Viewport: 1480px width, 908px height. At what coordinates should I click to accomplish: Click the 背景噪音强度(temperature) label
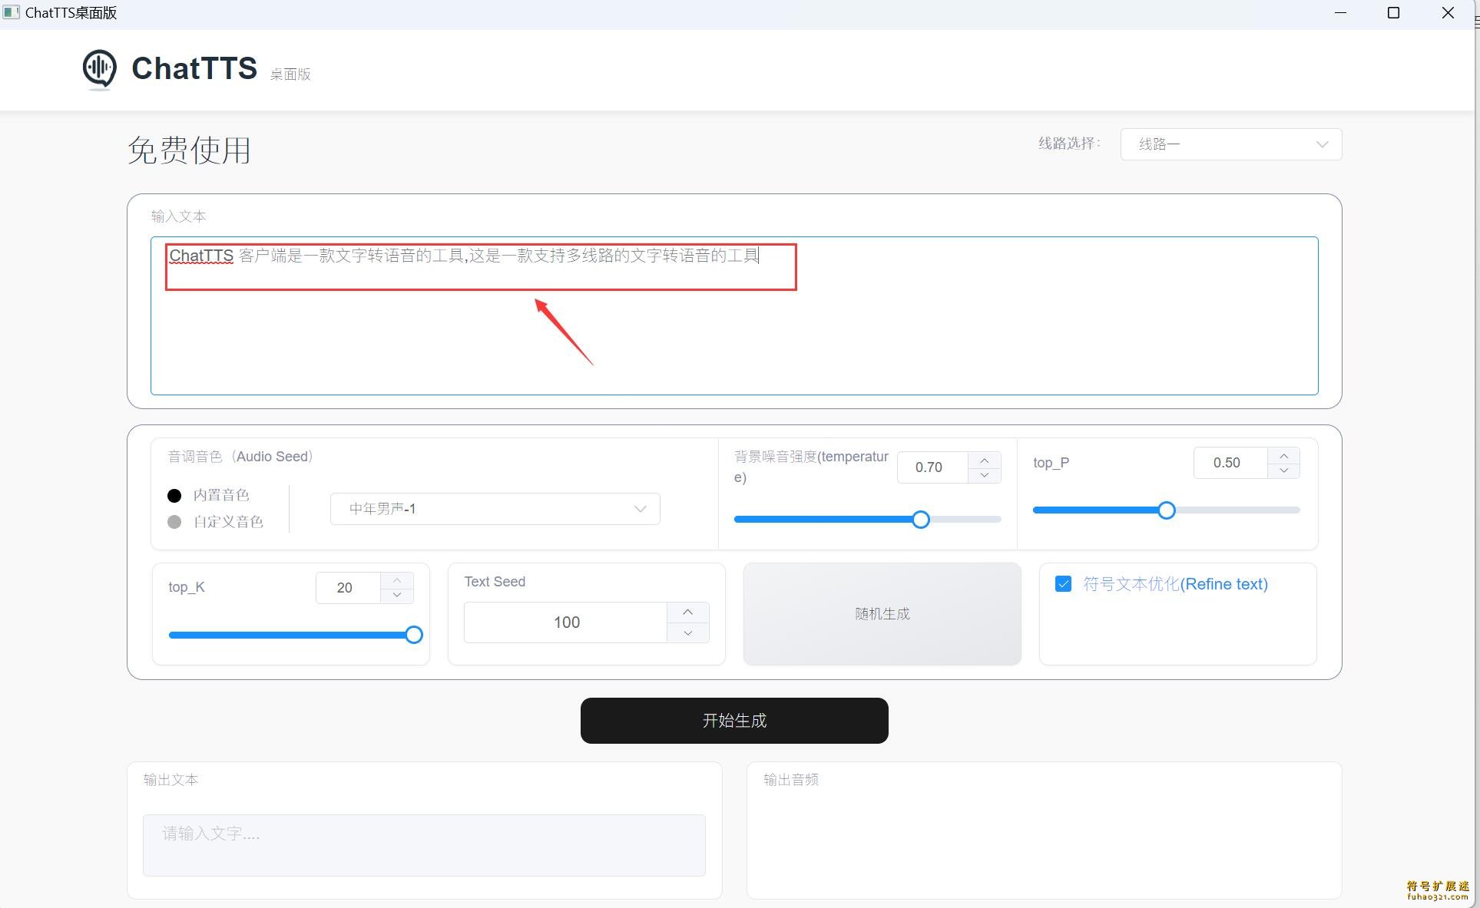pos(811,467)
